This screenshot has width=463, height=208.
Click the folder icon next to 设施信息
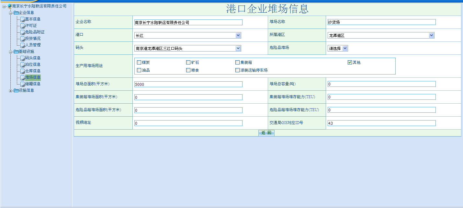coord(16,90)
